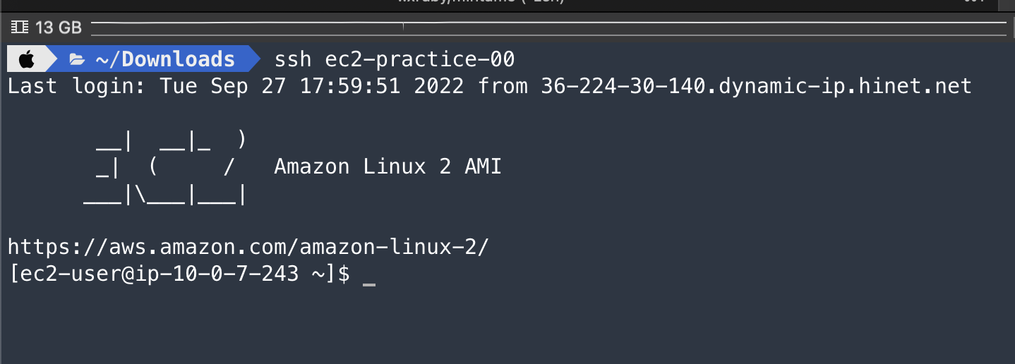
Task: Click the word ssh in the command
Action: click(x=292, y=59)
